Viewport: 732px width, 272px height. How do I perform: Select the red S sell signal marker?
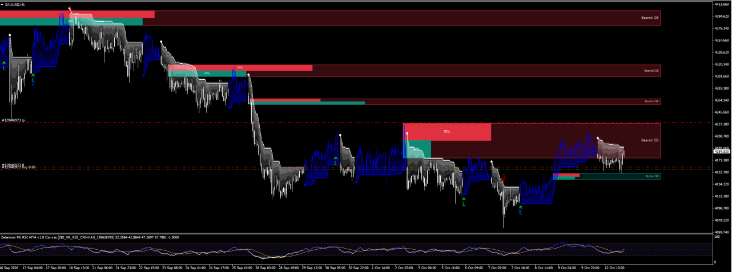pos(504,177)
